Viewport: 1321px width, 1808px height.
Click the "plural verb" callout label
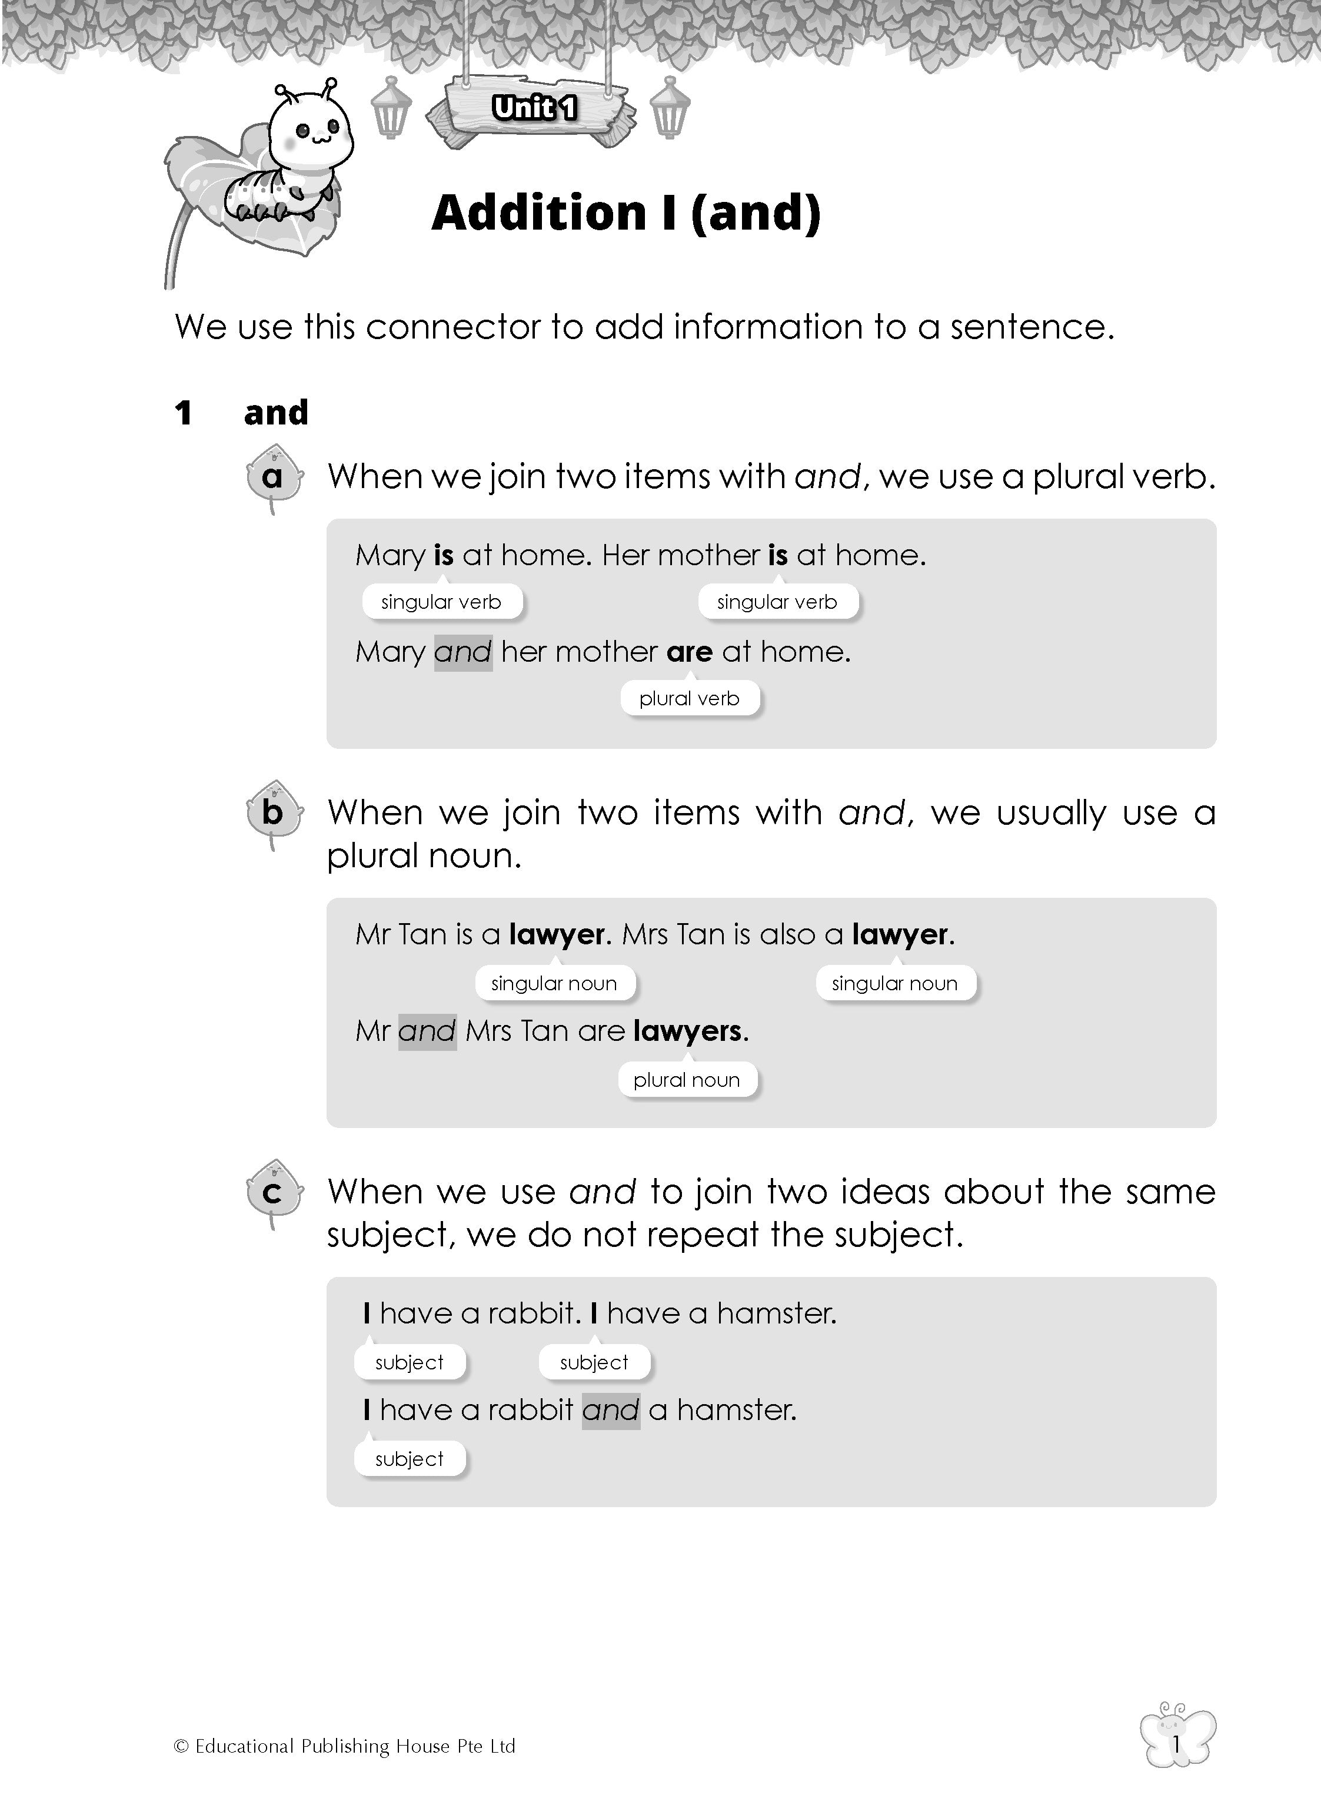click(689, 698)
